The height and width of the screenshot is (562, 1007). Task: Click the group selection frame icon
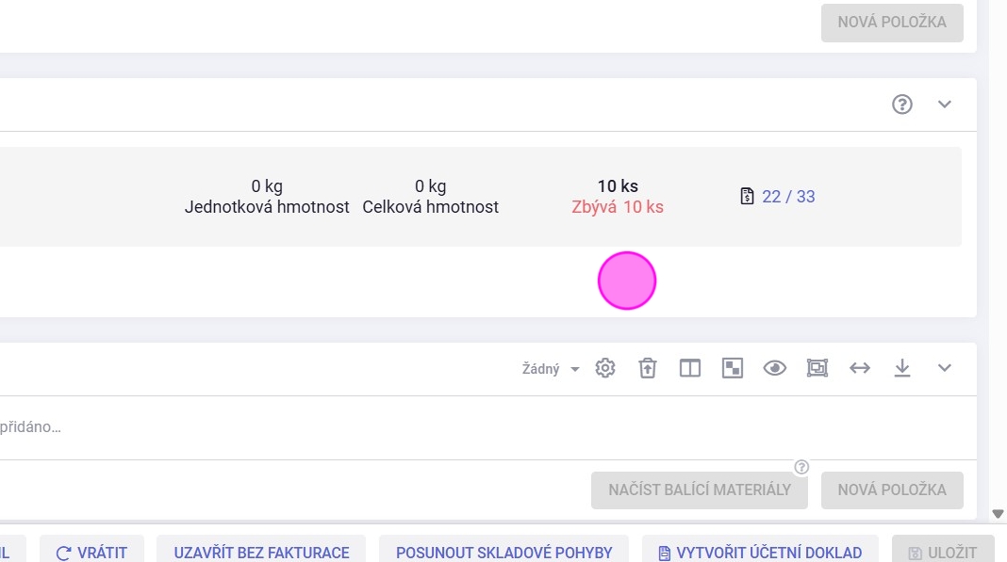[817, 368]
